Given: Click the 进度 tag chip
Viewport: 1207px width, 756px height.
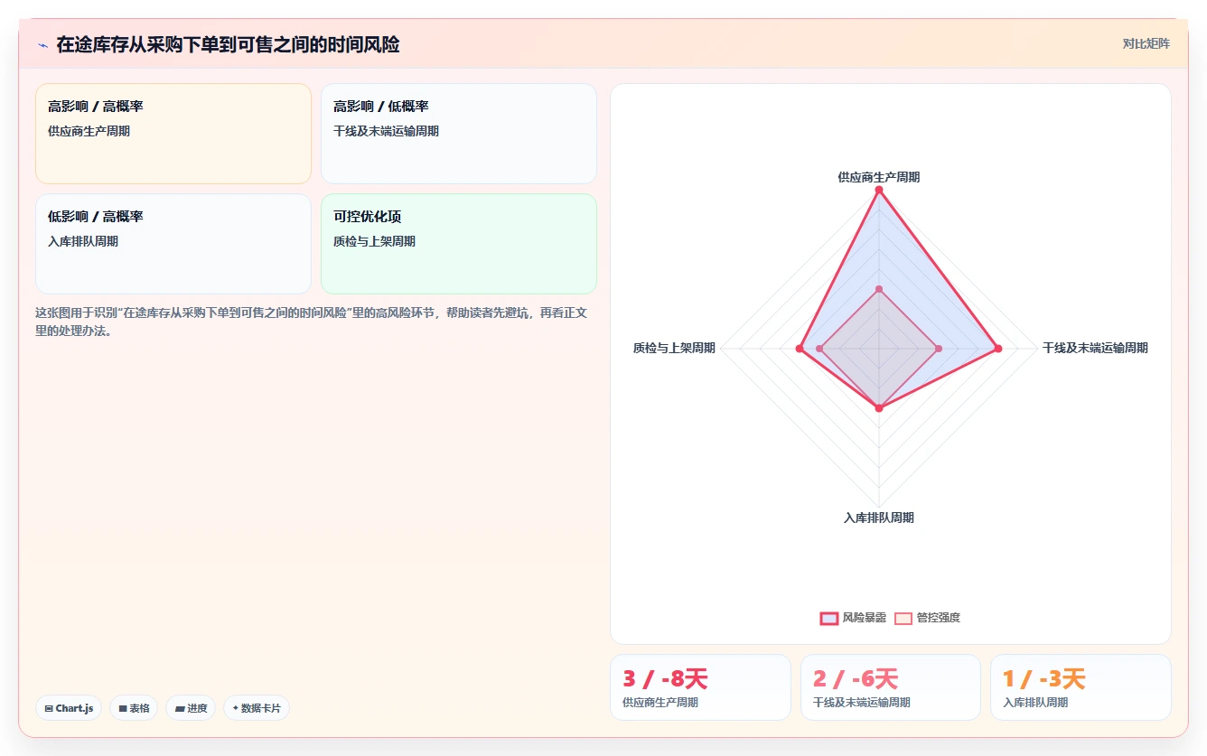Looking at the screenshot, I should pos(191,708).
